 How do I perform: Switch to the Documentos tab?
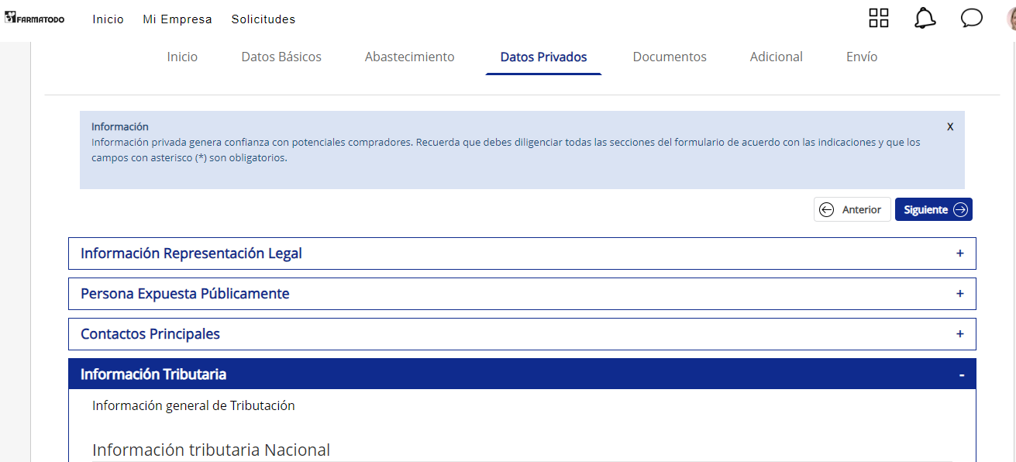670,57
